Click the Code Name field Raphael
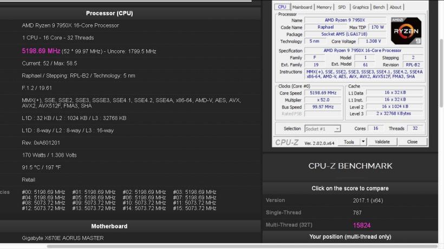Image resolution: width=444 pixels, height=249 pixels. tap(325, 27)
